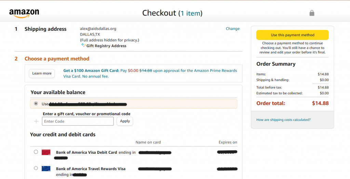Click the Learn more button

42,73
